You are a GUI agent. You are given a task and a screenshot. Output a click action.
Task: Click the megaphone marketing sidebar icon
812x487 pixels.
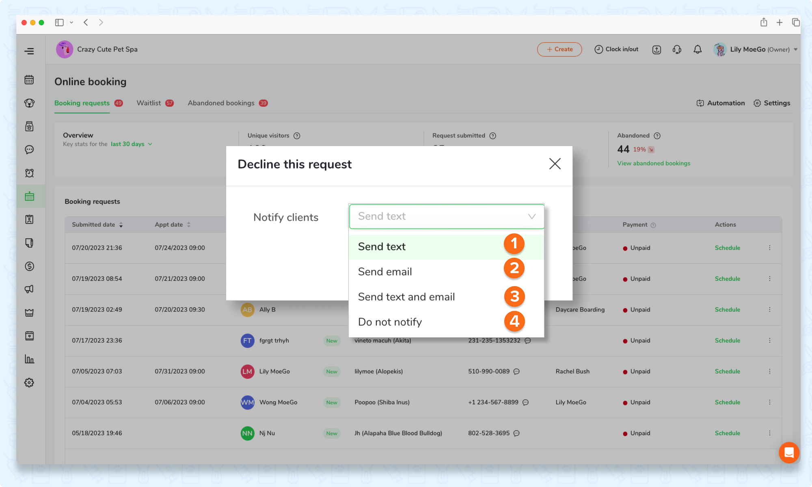[29, 289]
